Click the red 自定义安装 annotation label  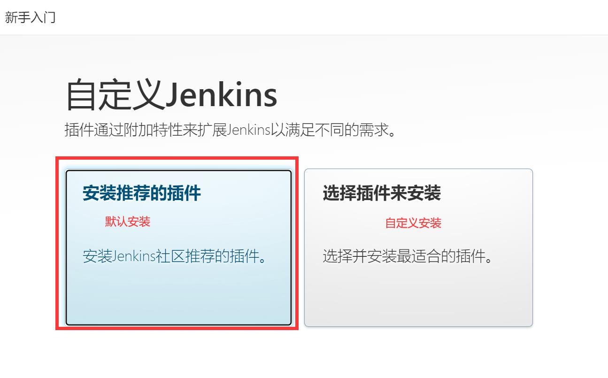tap(413, 223)
